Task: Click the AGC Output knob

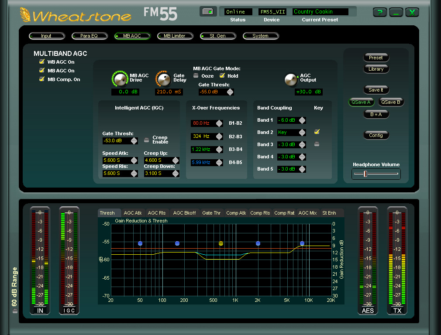Action: pyautogui.click(x=291, y=79)
